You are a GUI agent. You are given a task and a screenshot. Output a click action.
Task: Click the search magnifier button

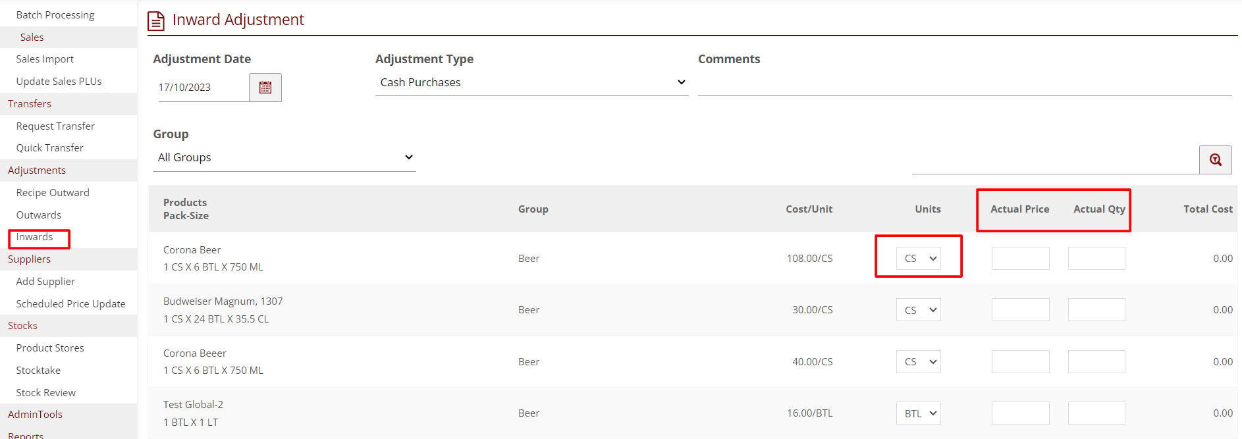point(1215,160)
